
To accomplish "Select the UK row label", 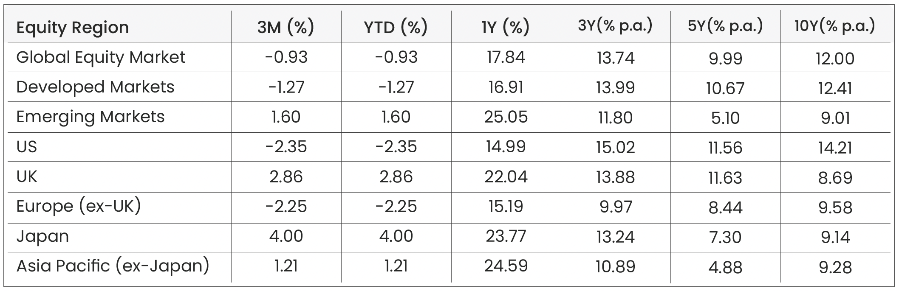I will click(27, 176).
